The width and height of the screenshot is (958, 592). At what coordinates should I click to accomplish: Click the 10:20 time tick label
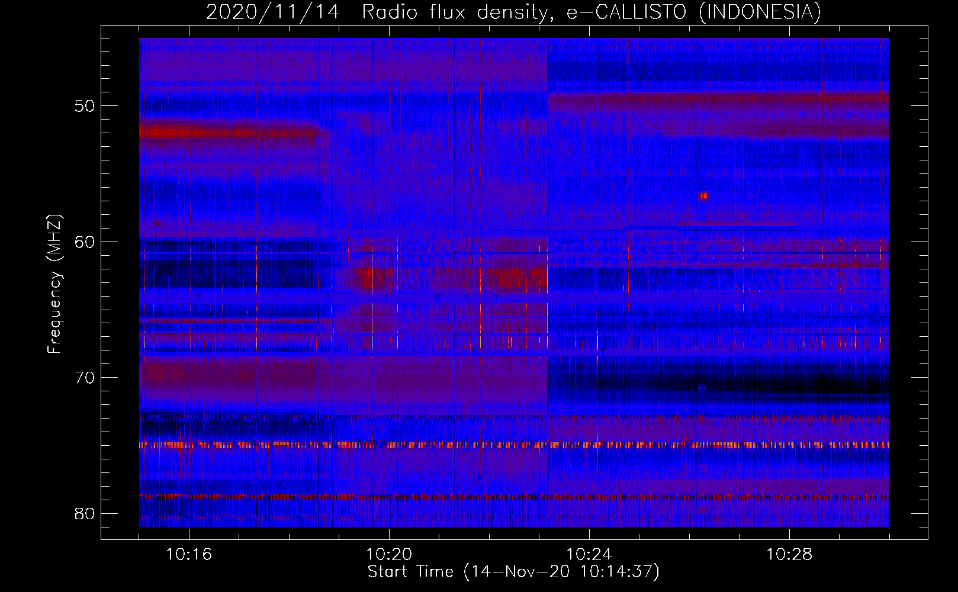point(389,555)
